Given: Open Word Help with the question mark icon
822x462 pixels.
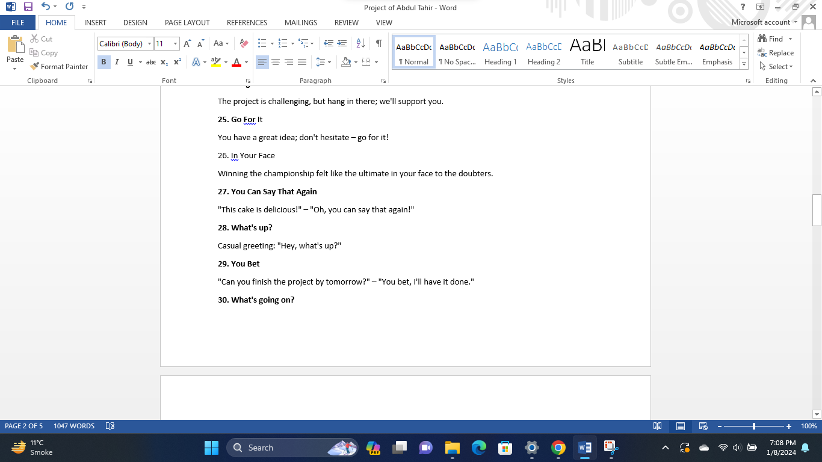Looking at the screenshot, I should pos(743,7).
